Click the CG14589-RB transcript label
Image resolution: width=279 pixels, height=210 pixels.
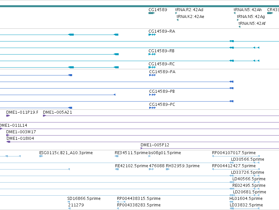coord(162,51)
